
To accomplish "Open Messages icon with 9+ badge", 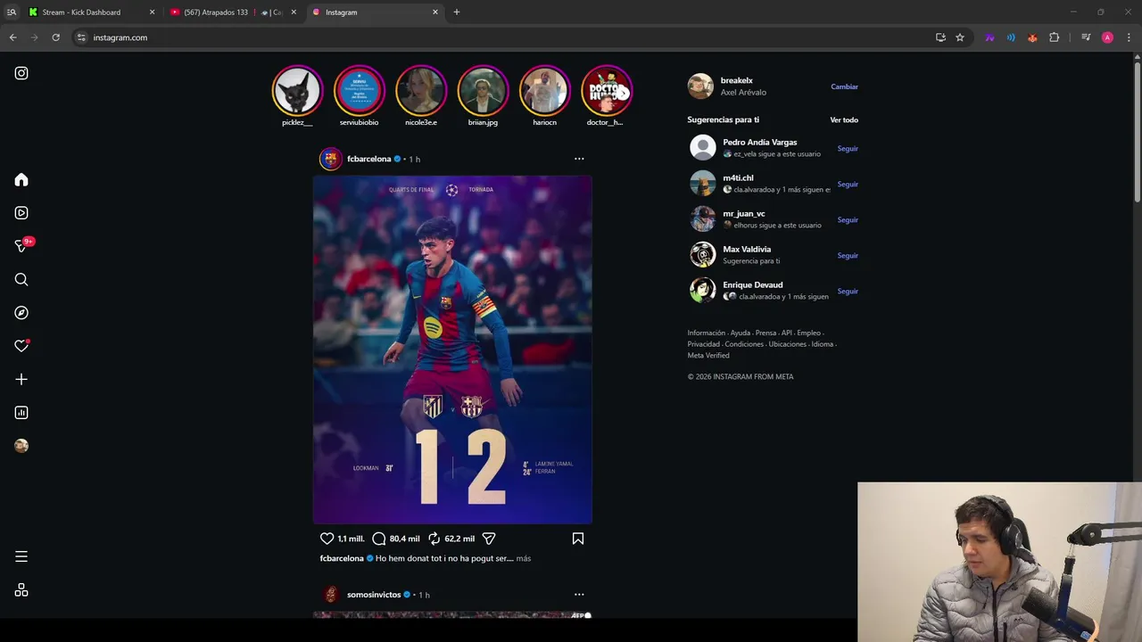I will (23, 245).
